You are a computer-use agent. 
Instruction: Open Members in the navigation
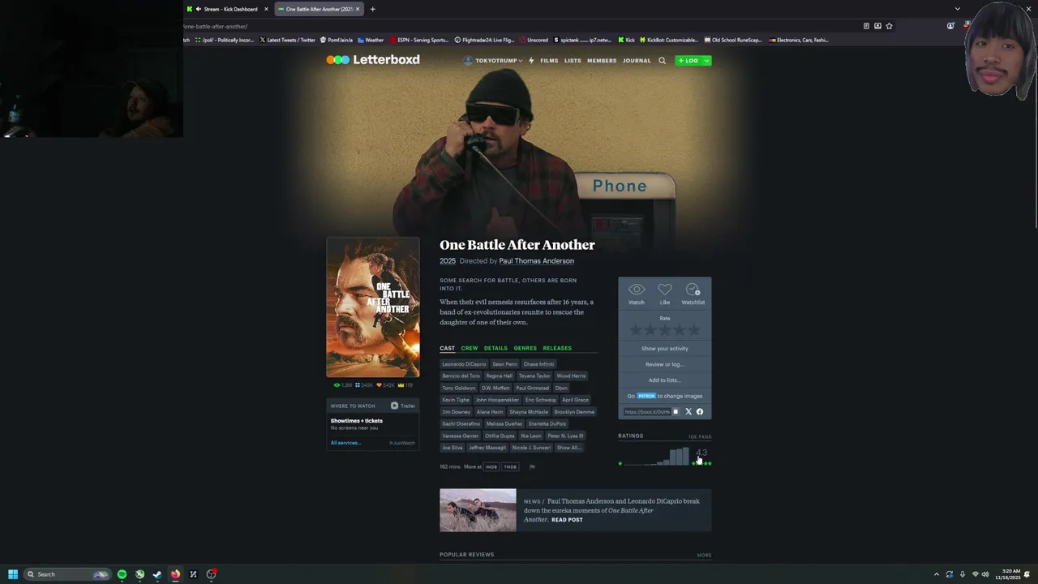click(602, 61)
